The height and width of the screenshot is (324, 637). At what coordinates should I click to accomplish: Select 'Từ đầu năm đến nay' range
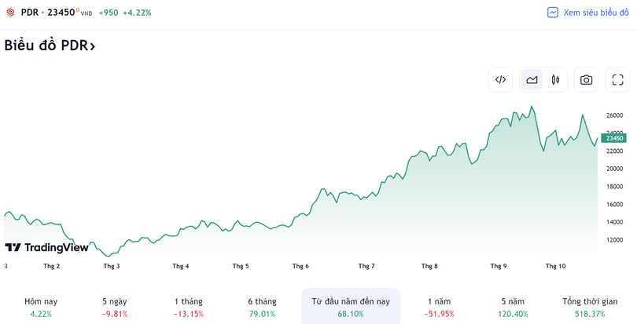[350, 307]
